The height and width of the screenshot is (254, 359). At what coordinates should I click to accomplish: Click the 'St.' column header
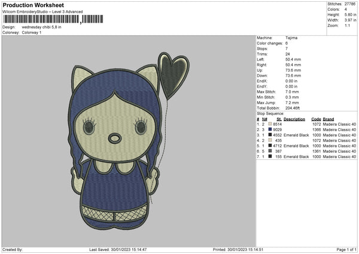(279, 119)
